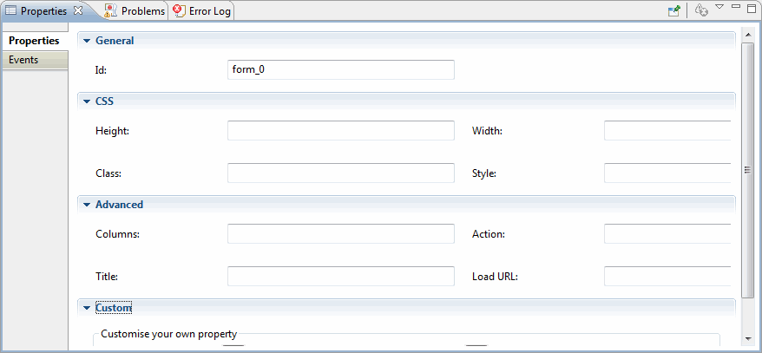Maximize the Properties view panel

click(x=752, y=7)
